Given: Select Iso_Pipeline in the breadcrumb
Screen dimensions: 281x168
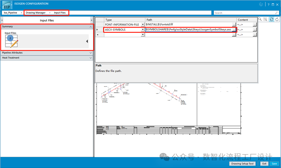Looking at the screenshot, I should click(10, 13).
